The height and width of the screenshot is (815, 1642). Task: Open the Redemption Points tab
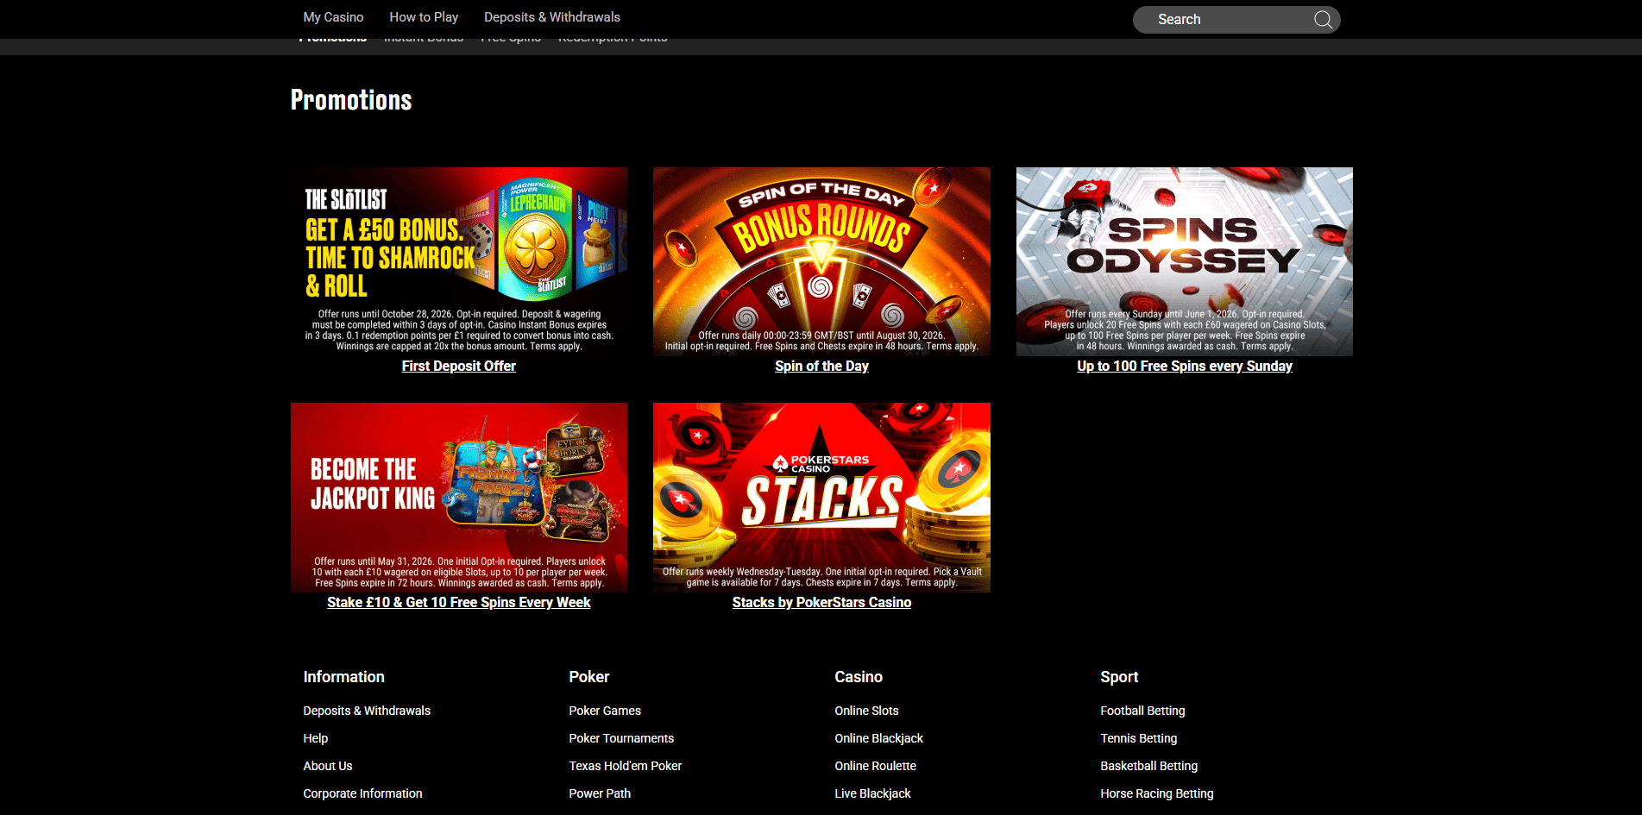(613, 37)
